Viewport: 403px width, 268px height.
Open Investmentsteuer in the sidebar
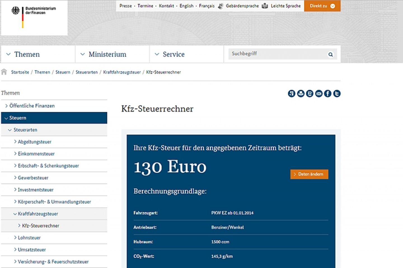click(54, 190)
